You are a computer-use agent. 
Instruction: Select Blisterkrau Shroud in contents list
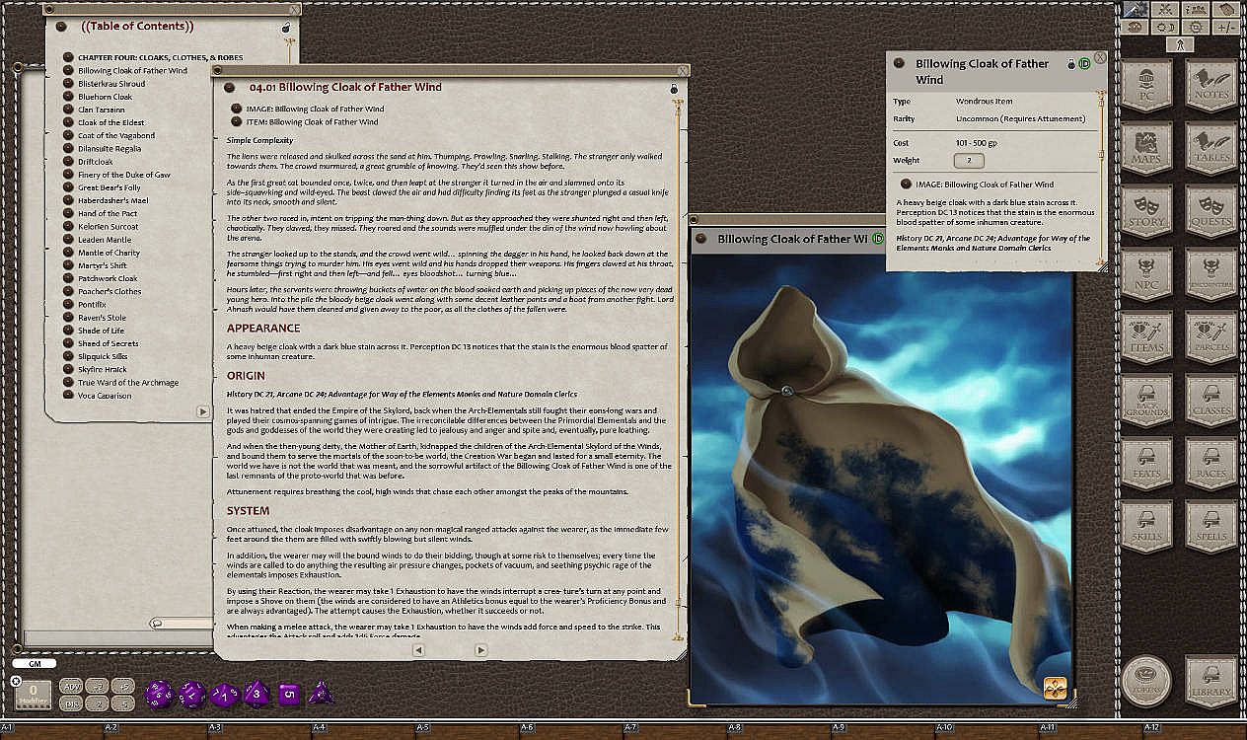(111, 84)
